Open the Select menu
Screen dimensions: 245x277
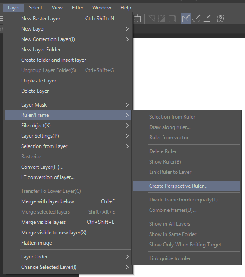point(35,8)
